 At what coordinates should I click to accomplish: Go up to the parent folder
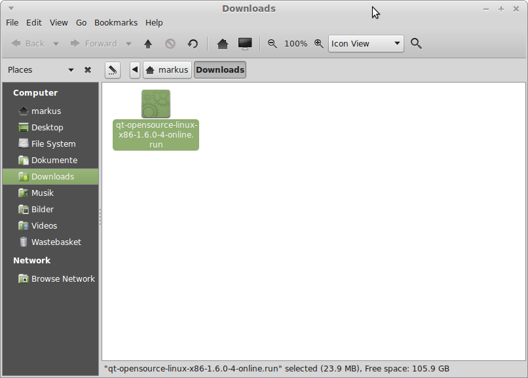(x=148, y=44)
